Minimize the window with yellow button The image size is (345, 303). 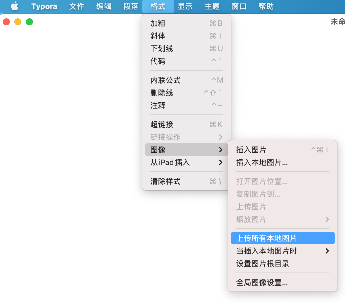tap(18, 22)
